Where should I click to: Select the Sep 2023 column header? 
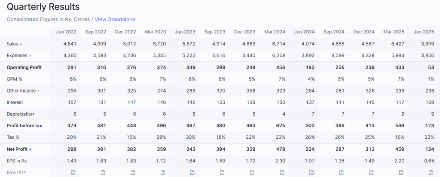[215, 32]
